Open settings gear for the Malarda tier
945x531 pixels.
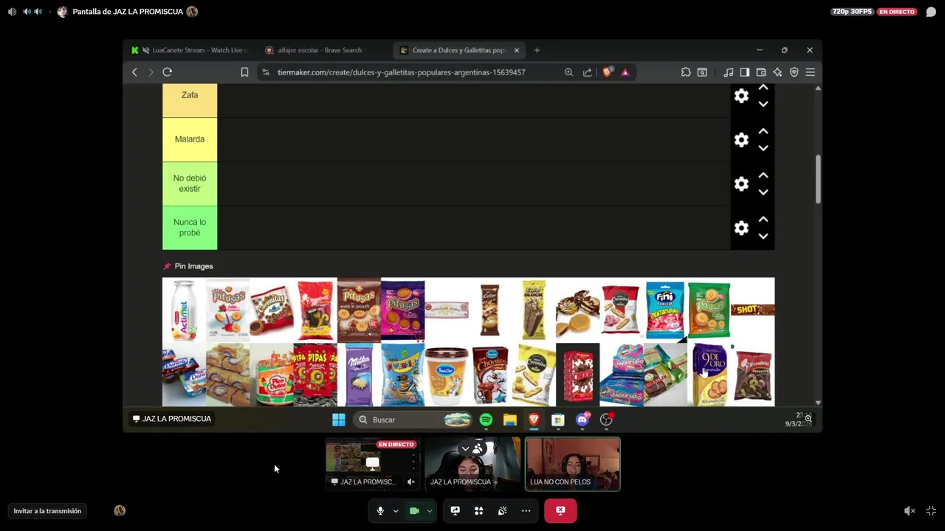(741, 140)
